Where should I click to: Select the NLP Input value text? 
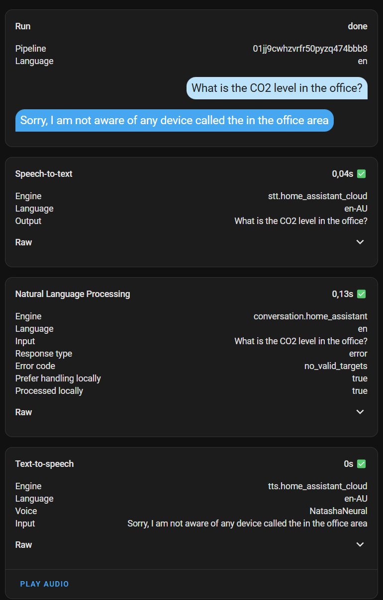click(x=301, y=341)
